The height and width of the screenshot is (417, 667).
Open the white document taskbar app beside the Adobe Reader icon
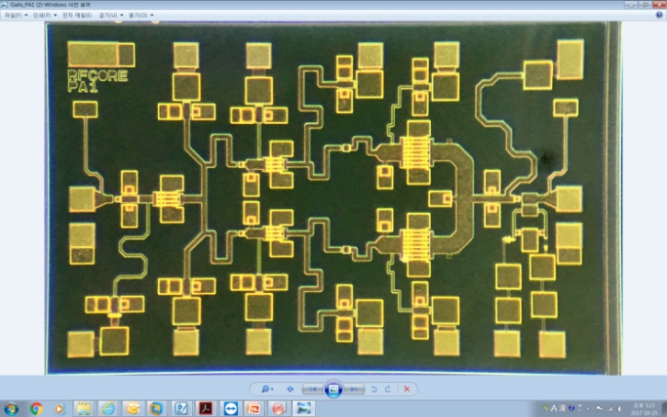point(181,409)
